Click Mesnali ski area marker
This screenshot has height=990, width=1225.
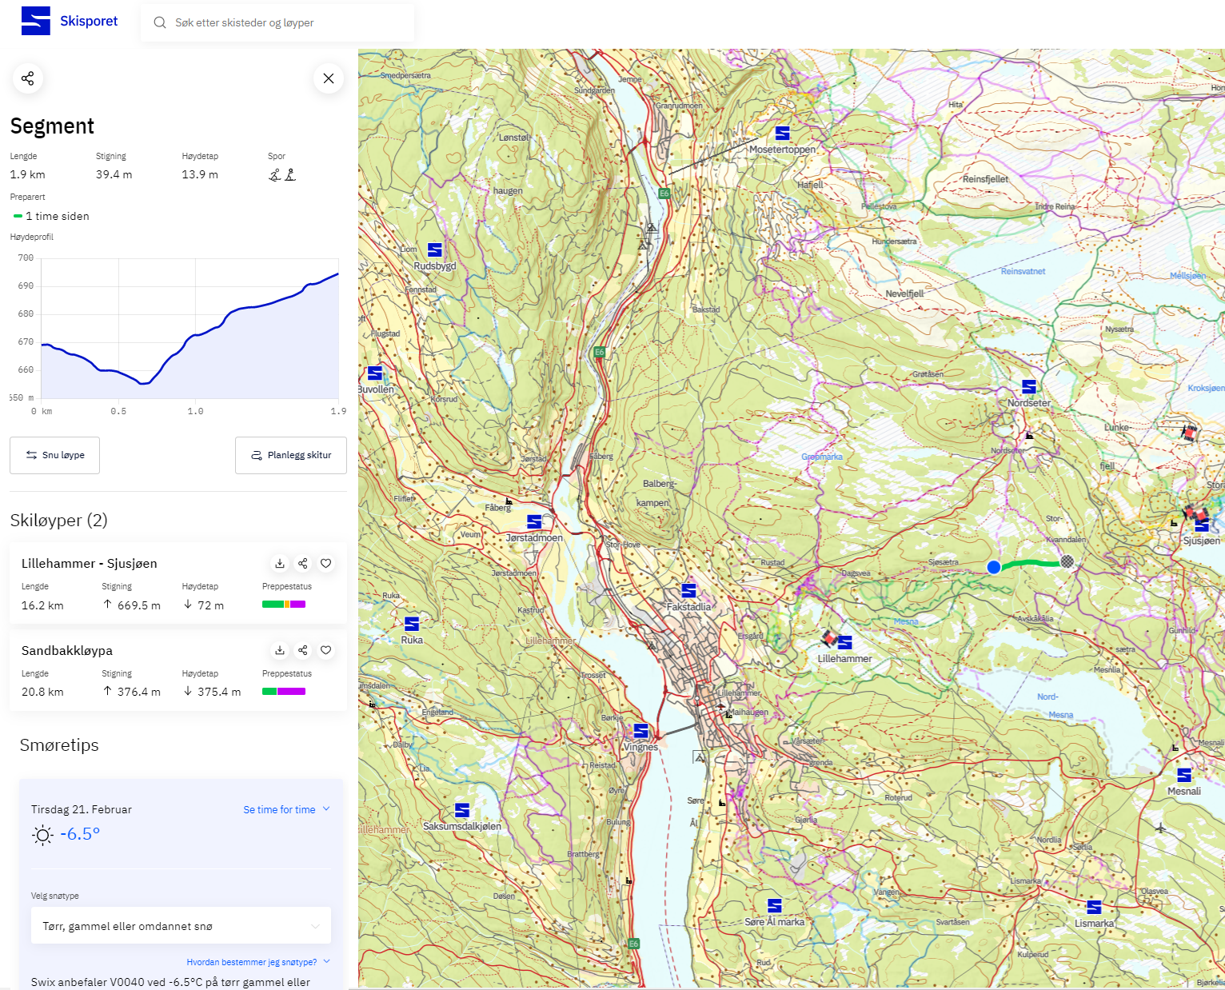pos(1184,775)
